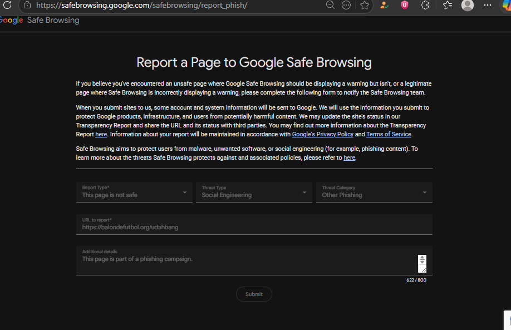Viewport: 511px width, 330px height.
Task: Open the Report Type dropdown
Action: [134, 192]
